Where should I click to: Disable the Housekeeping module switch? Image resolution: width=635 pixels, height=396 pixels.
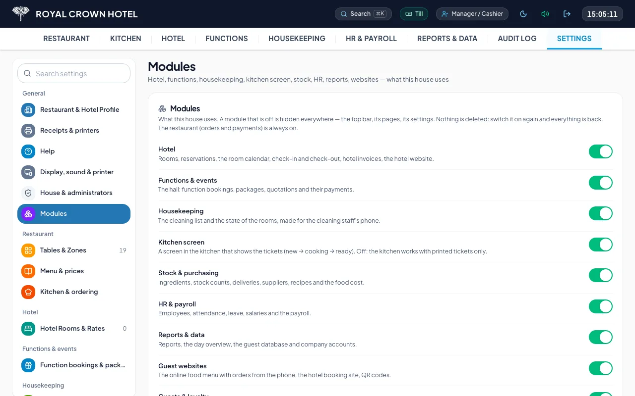tap(601, 213)
